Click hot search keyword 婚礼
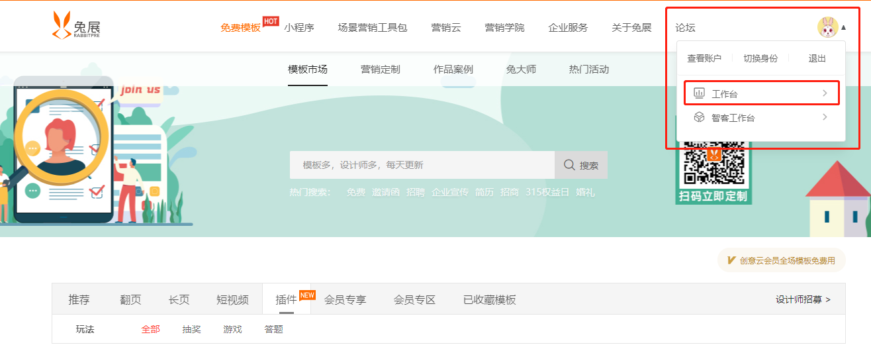871x355 pixels. pos(585,192)
